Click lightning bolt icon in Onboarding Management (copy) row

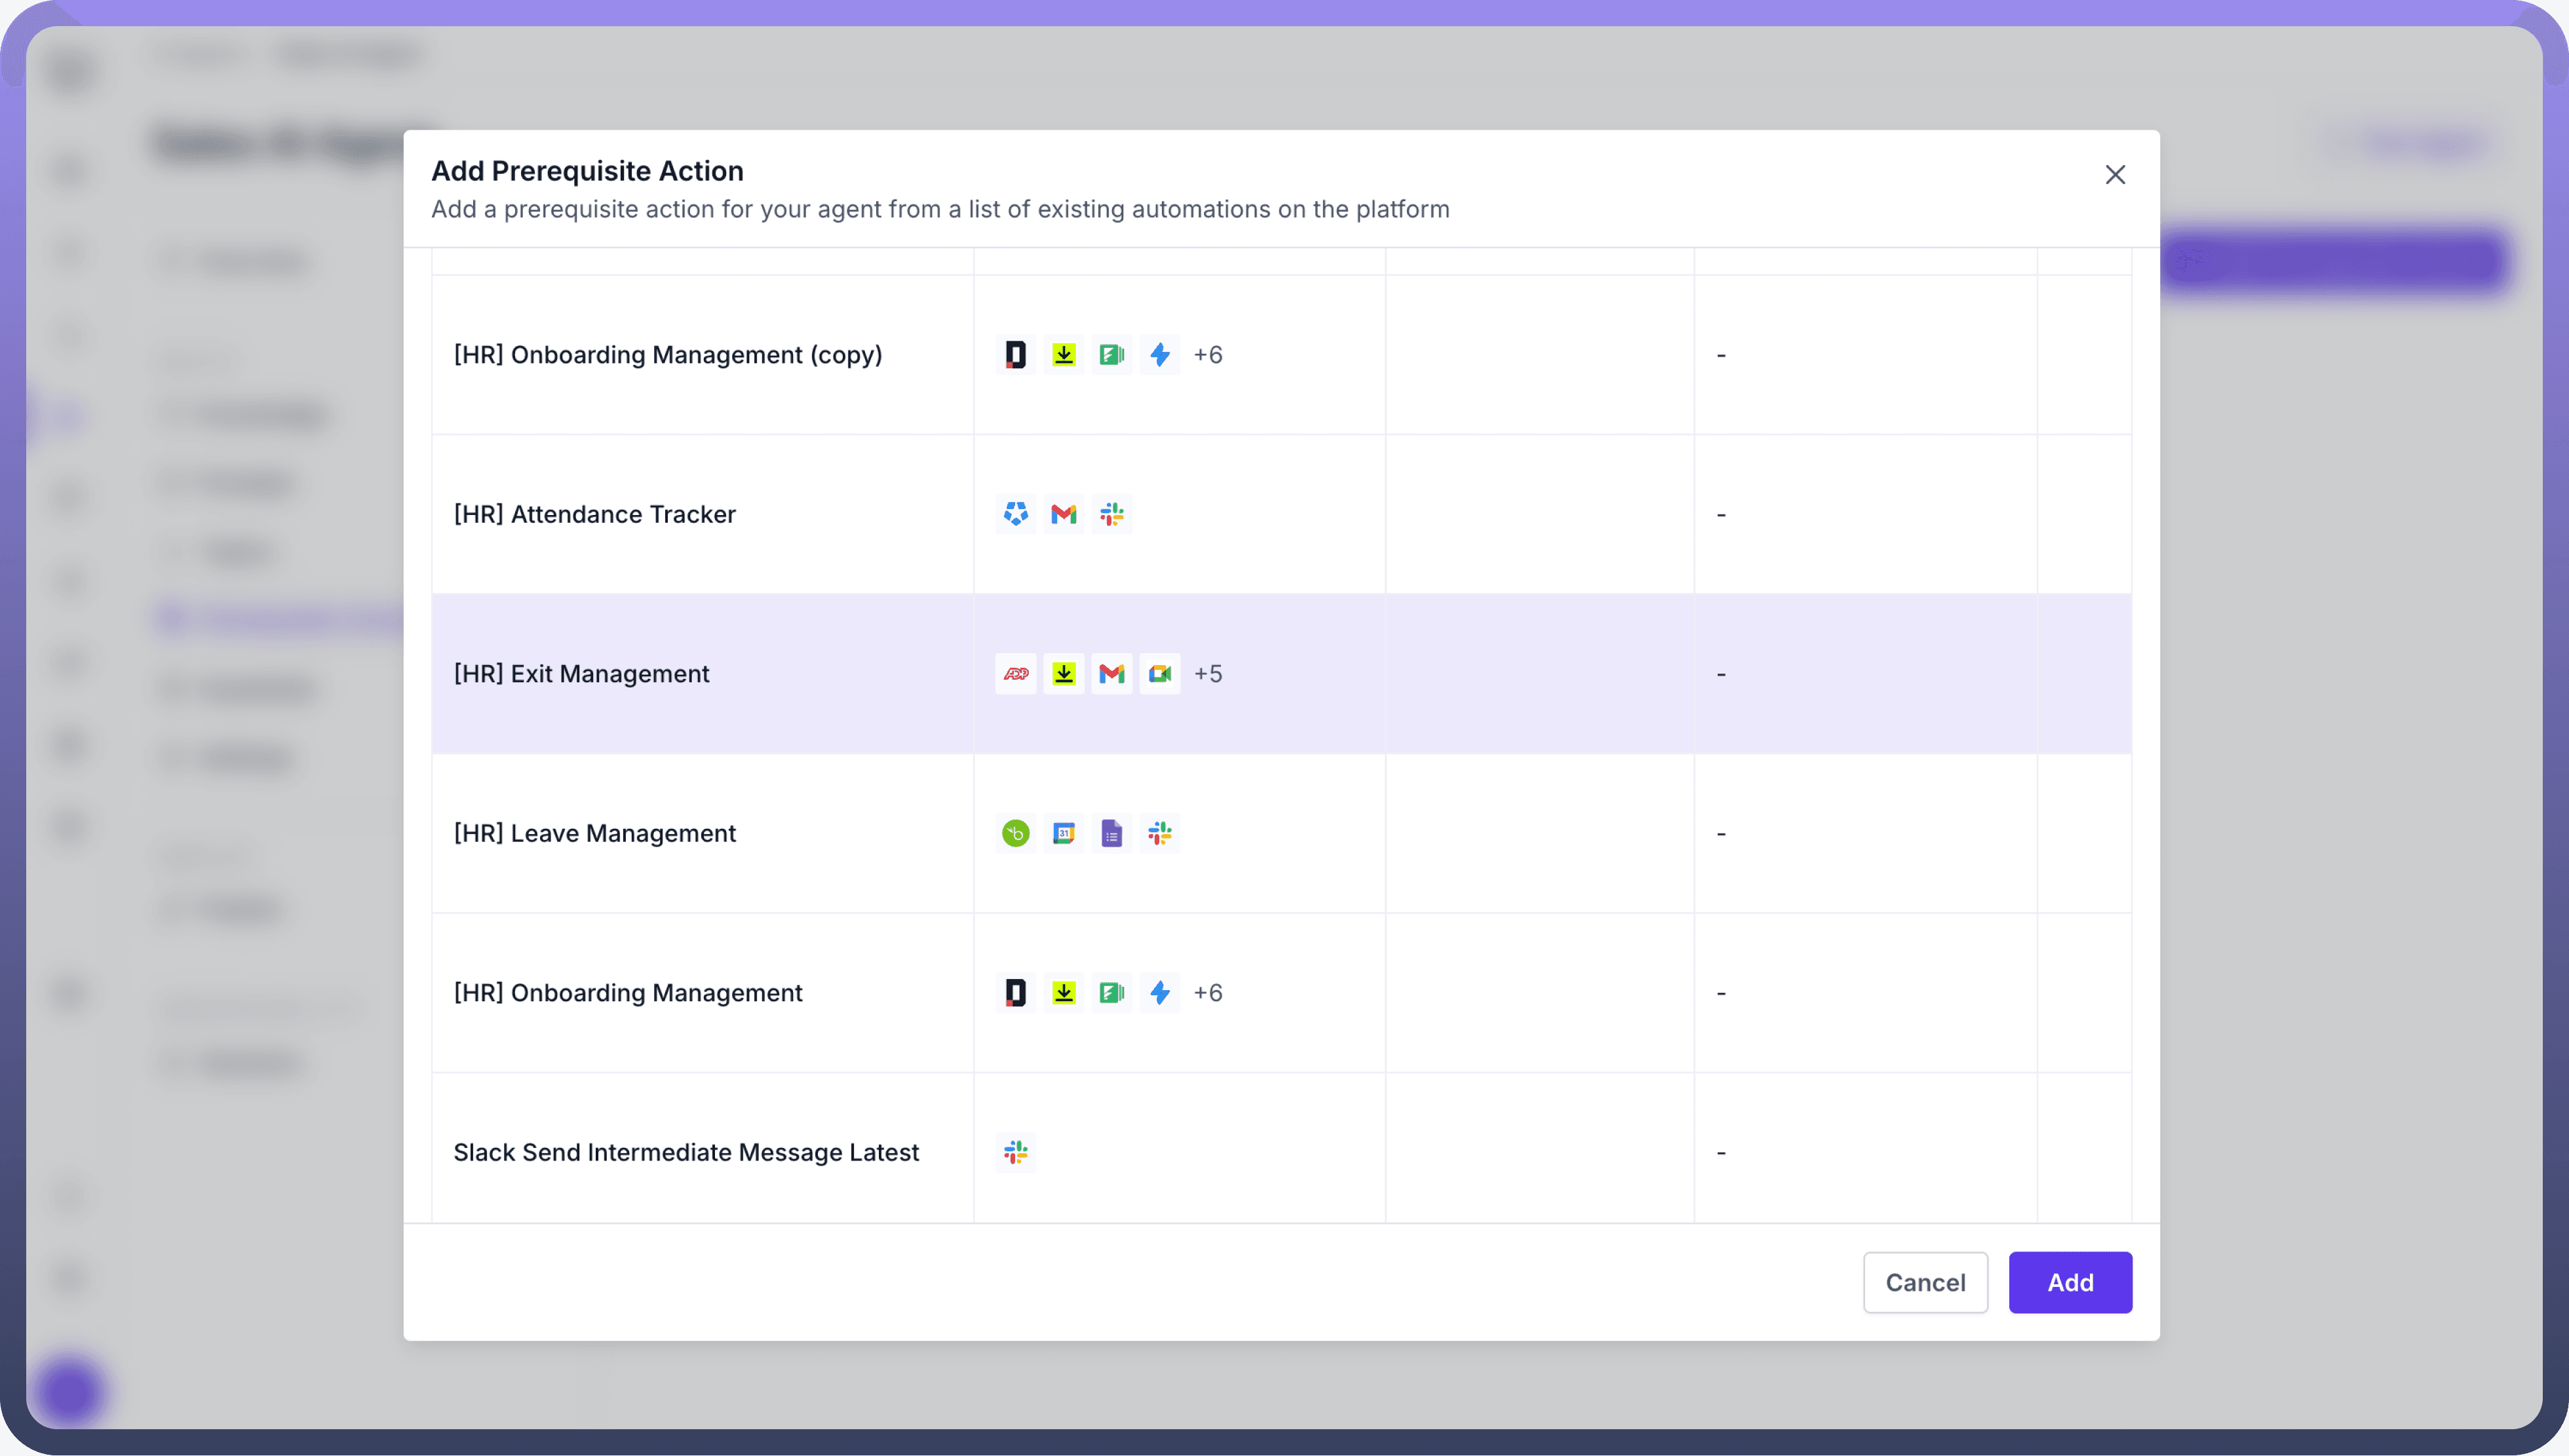(x=1159, y=355)
